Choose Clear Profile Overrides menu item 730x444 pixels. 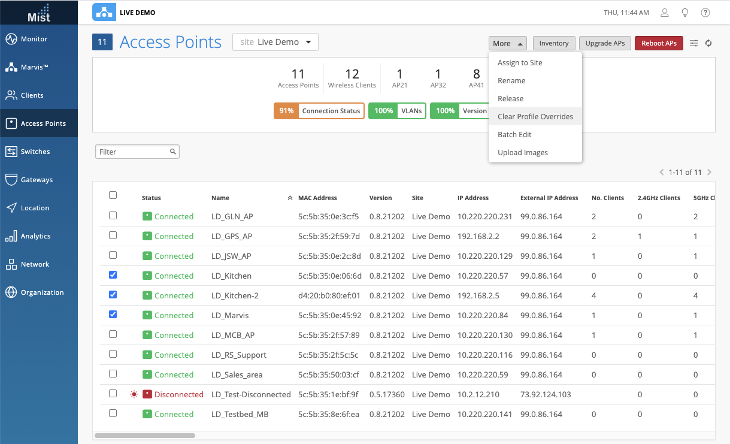(x=535, y=117)
